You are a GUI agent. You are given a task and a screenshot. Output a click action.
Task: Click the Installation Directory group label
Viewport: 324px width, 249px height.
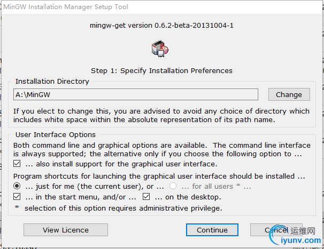[52, 82]
